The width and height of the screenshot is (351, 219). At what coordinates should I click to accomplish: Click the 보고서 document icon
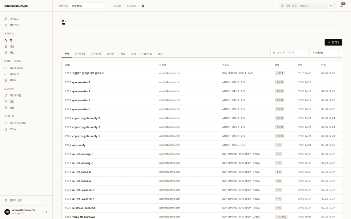(6, 129)
